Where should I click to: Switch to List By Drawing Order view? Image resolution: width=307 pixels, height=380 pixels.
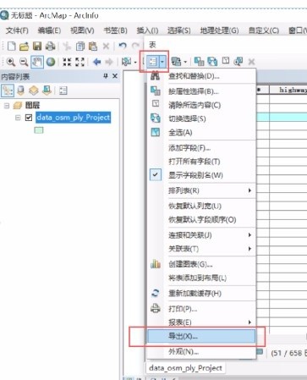(x=8, y=91)
